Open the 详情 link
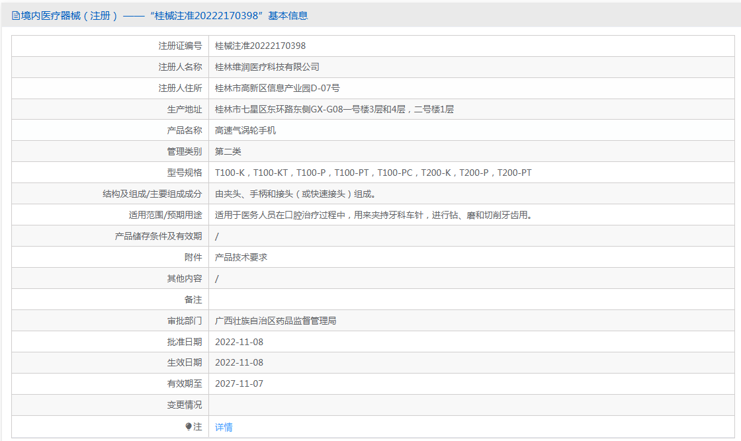741x441 pixels. pyautogui.click(x=224, y=427)
